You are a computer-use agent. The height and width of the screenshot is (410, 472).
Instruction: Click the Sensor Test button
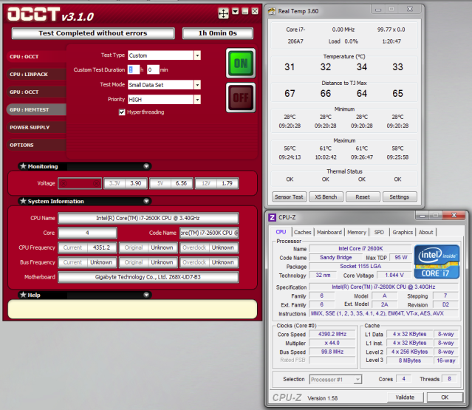pos(289,197)
